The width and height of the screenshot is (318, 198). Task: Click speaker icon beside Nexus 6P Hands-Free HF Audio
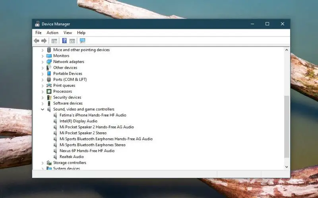coord(55,151)
